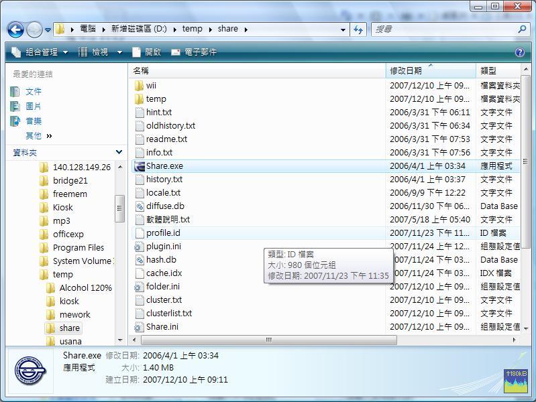Click the clusterlist.txt file icon

click(140, 313)
